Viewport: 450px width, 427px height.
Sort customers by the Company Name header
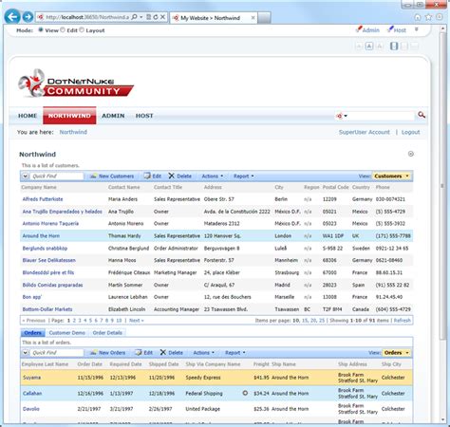39,187
